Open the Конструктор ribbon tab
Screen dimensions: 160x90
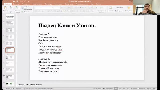pyautogui.click(x=37, y=4)
